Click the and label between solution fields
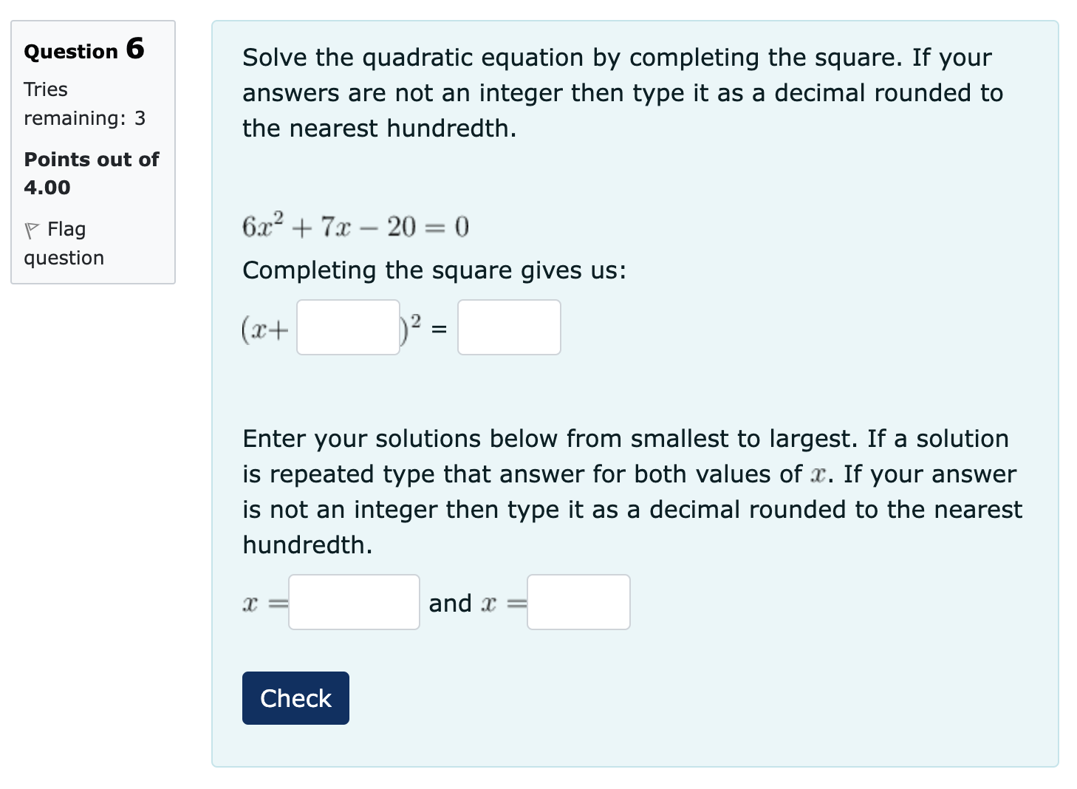The height and width of the screenshot is (789, 1077). [x=451, y=602]
